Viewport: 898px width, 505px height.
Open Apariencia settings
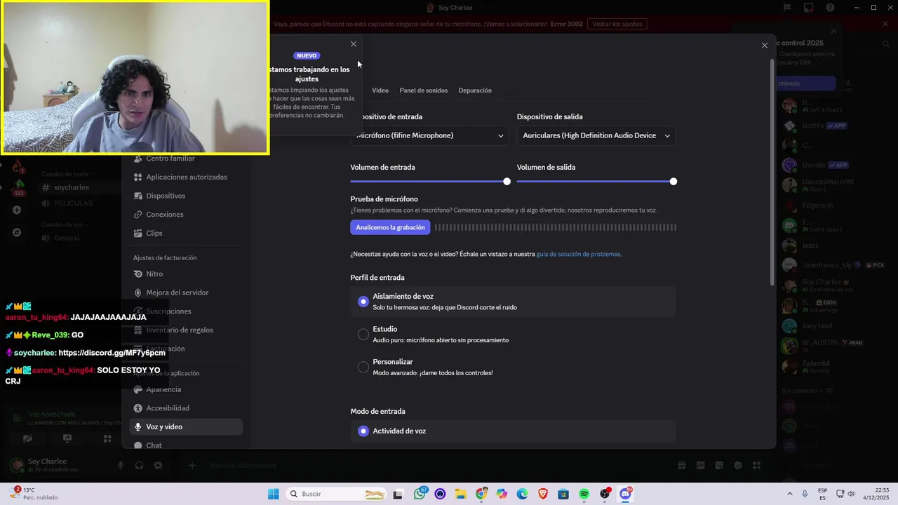(x=186, y=389)
